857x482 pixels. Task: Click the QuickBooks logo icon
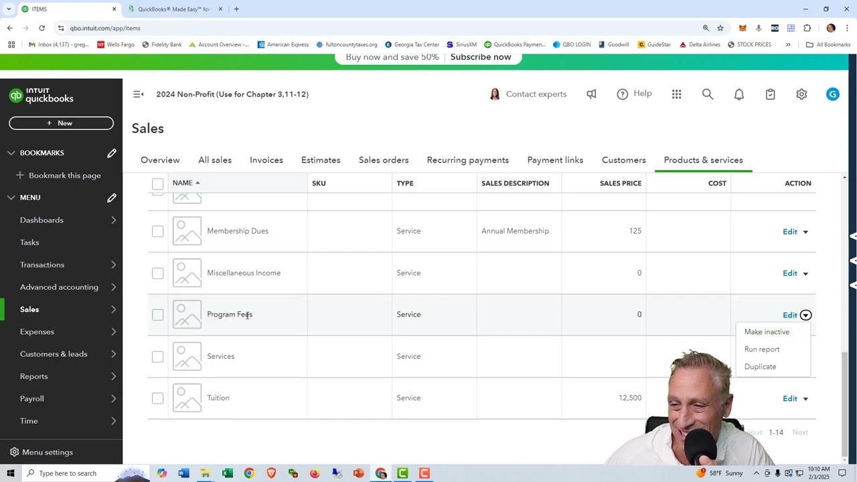tap(16, 96)
